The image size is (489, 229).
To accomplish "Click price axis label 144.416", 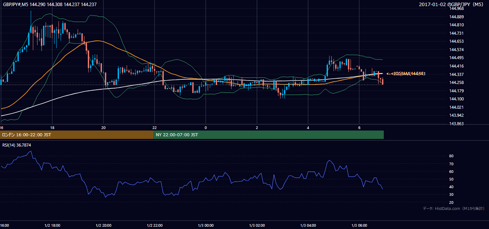I will 456,66.
